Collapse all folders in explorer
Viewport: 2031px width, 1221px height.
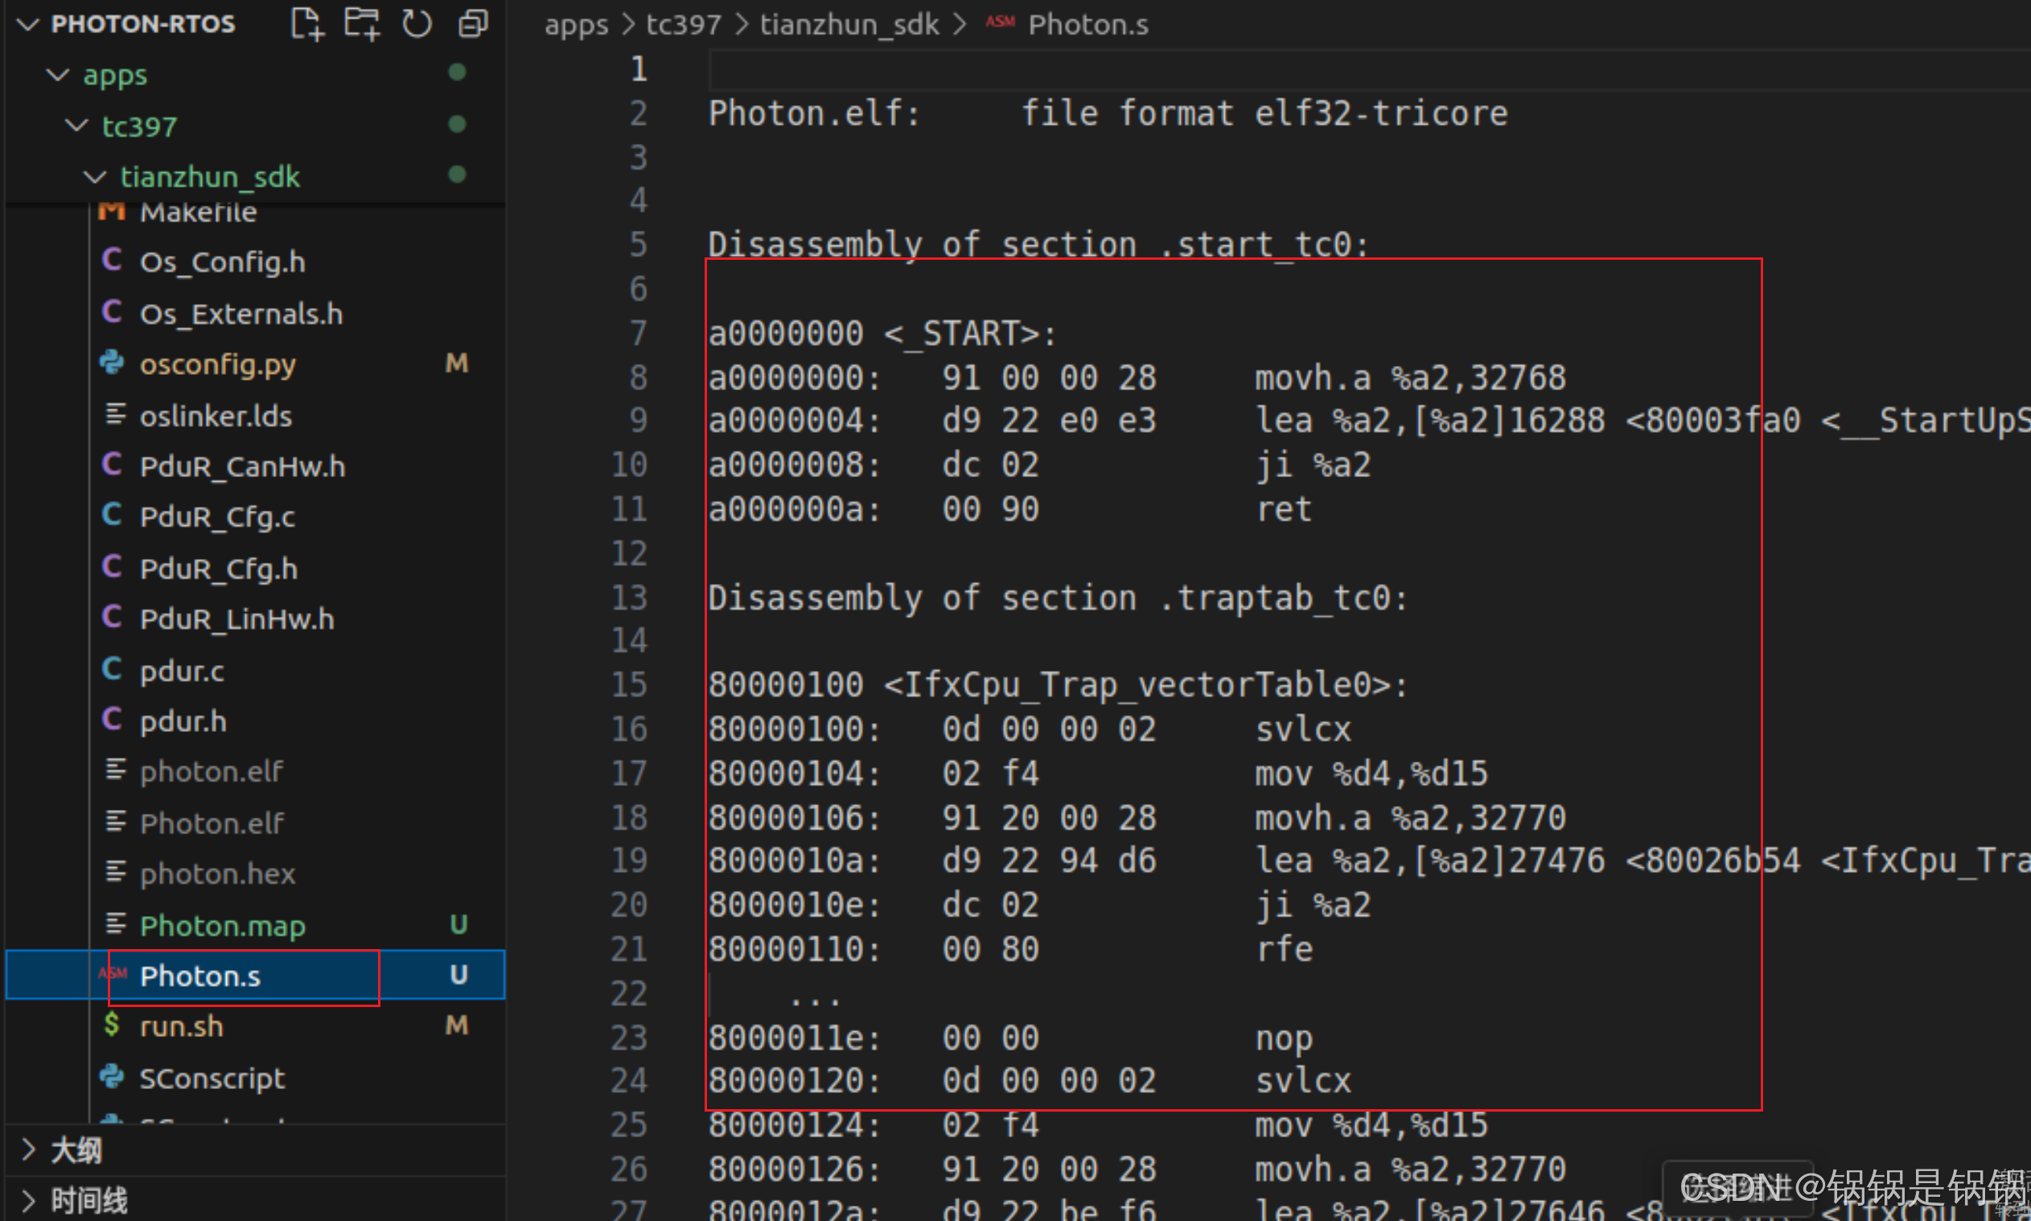point(473,24)
